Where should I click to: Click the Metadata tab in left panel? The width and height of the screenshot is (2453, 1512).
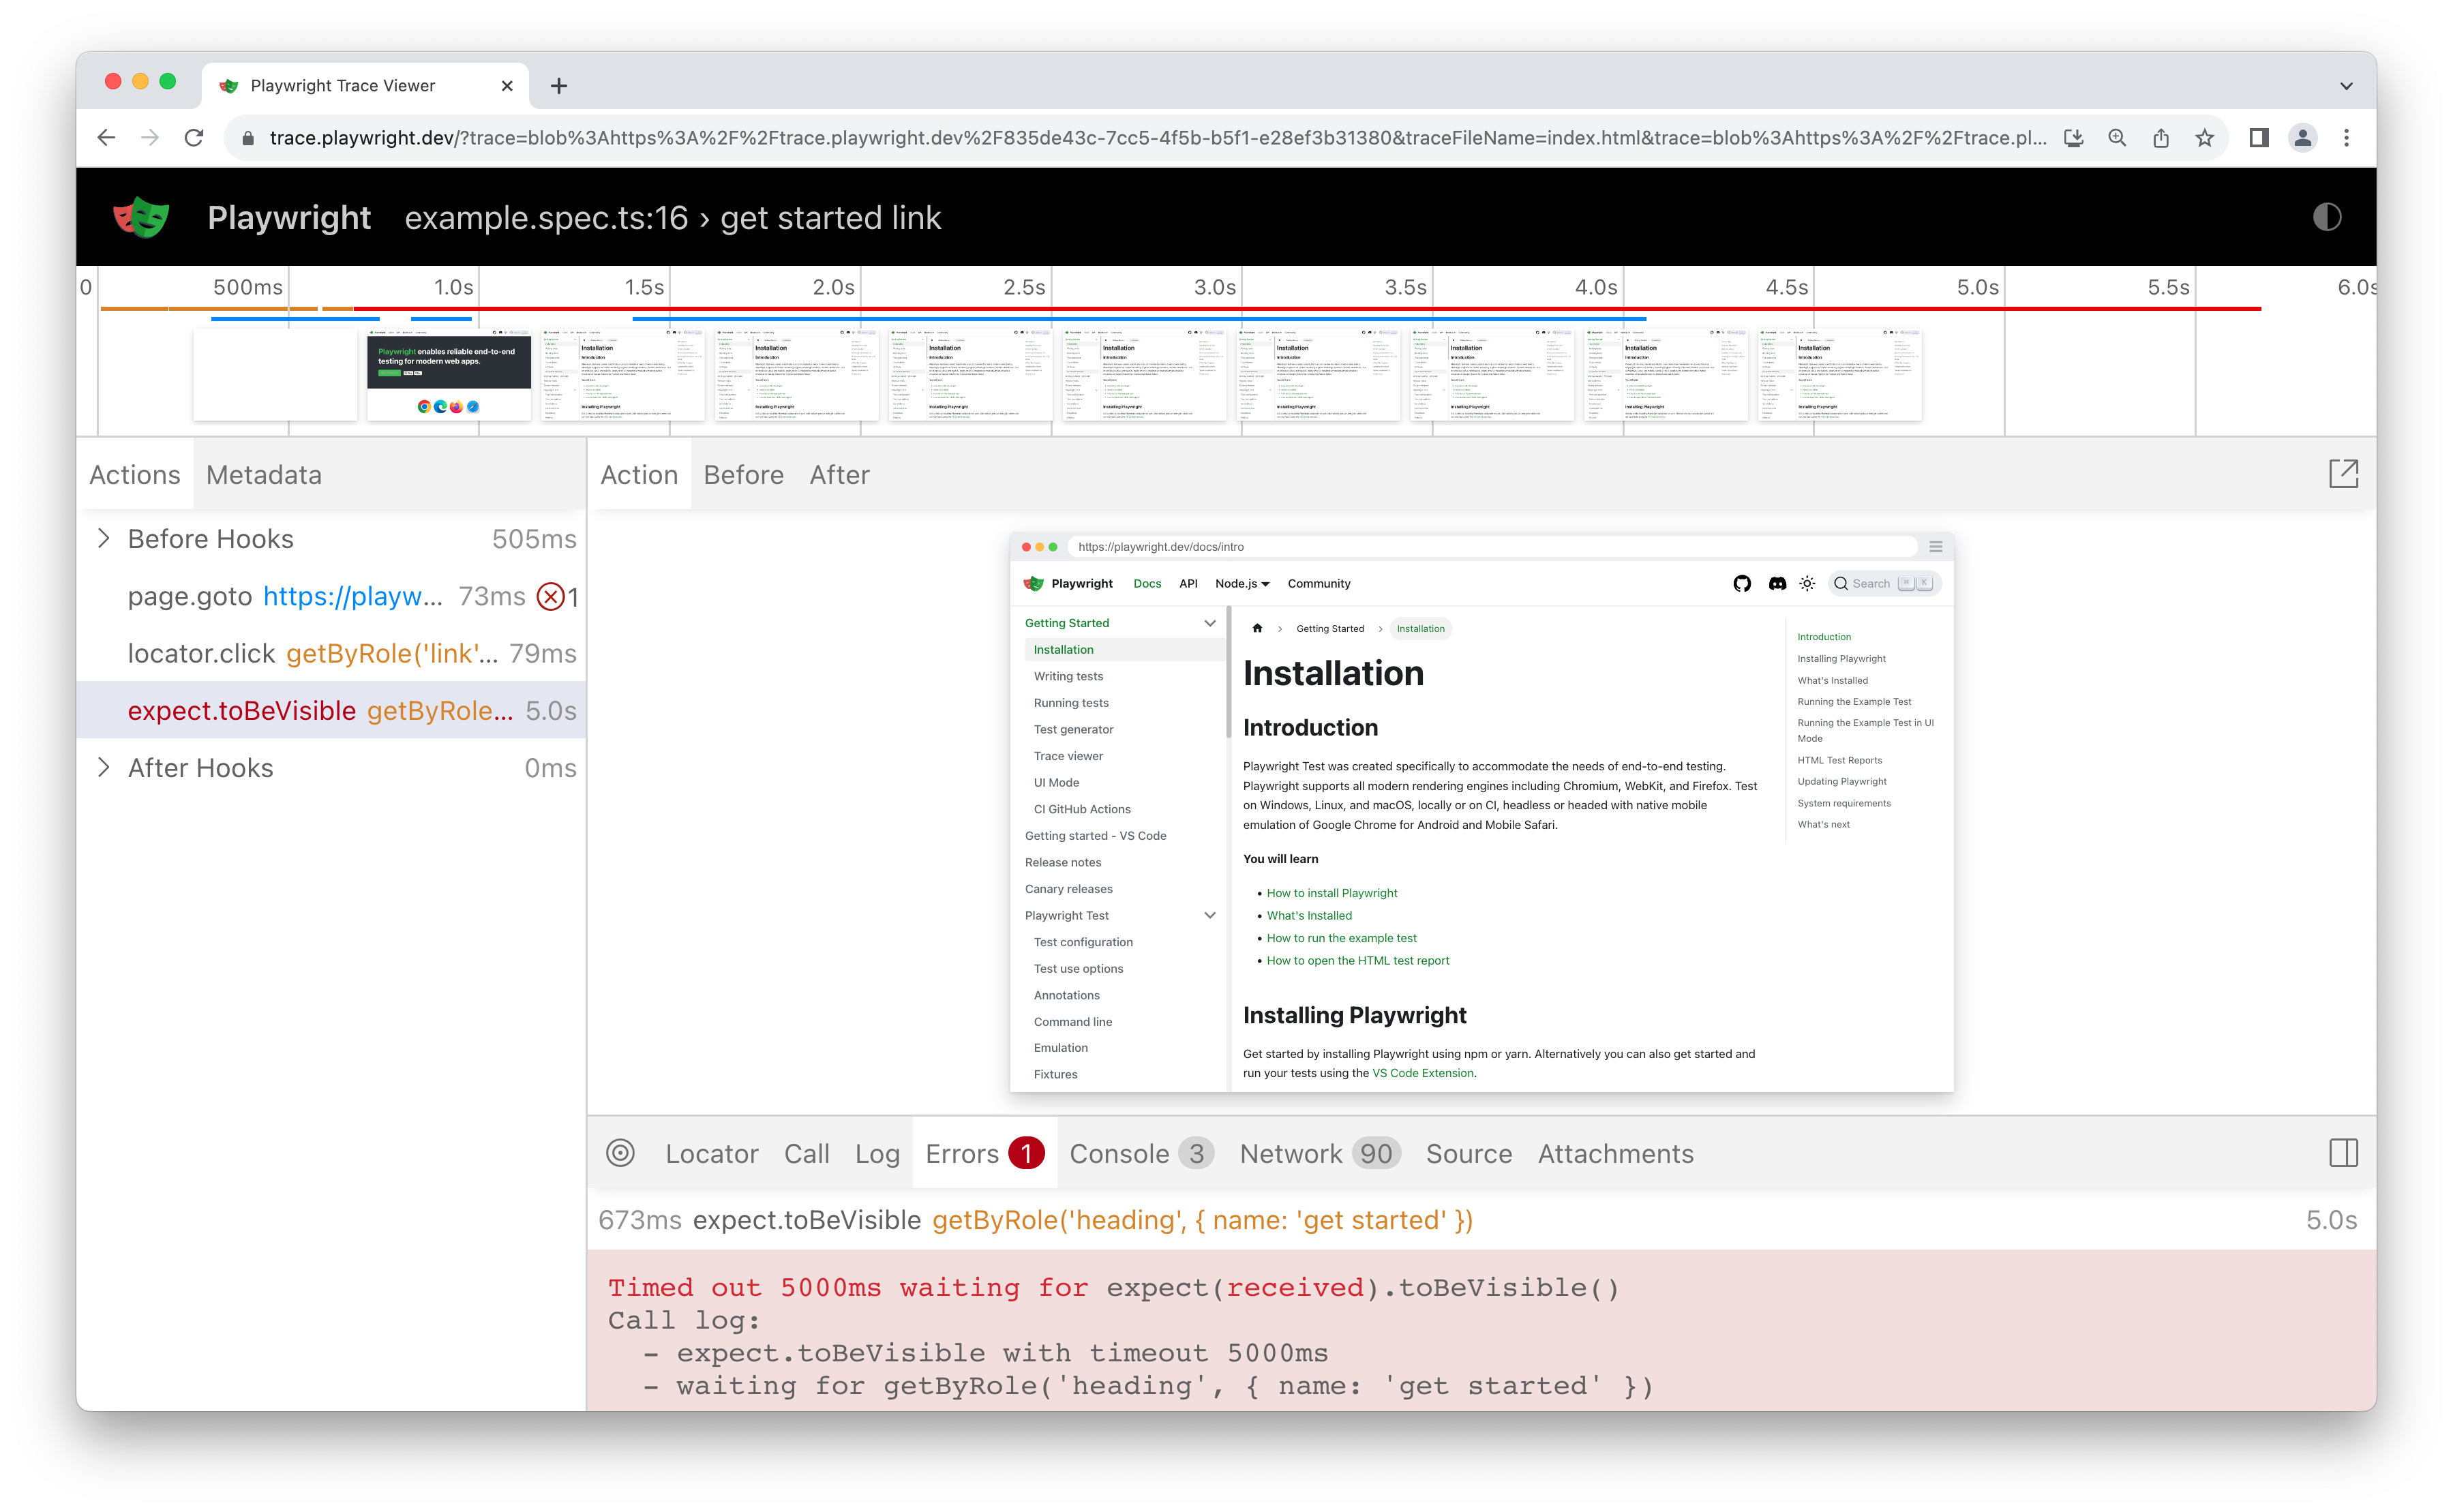click(x=263, y=474)
